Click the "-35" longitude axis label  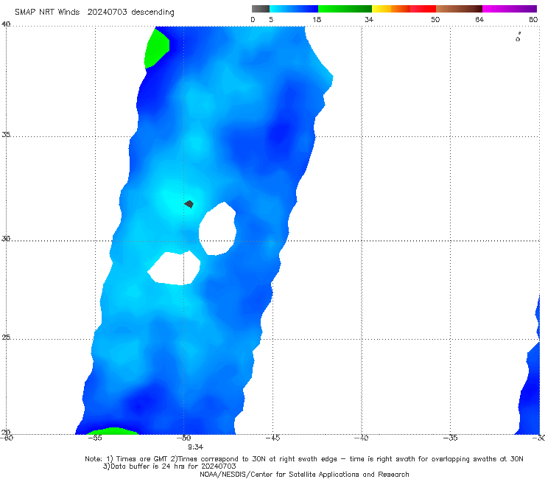(450, 438)
